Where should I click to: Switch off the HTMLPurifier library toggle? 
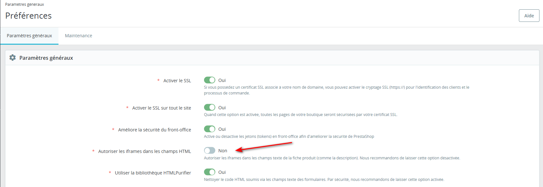[209, 172]
